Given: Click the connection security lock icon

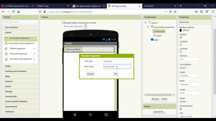Looking at the screenshot, I should pyautogui.click(x=45, y=12).
